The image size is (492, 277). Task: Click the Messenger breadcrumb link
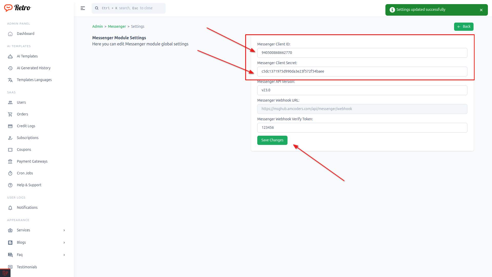click(117, 26)
